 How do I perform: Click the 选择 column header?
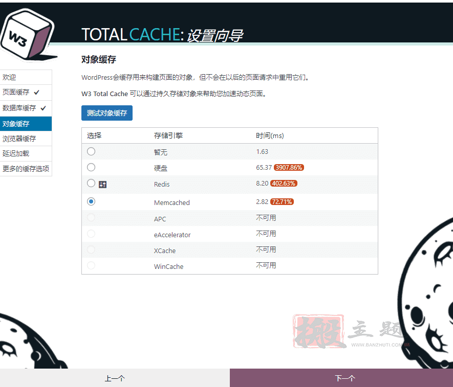(94, 135)
